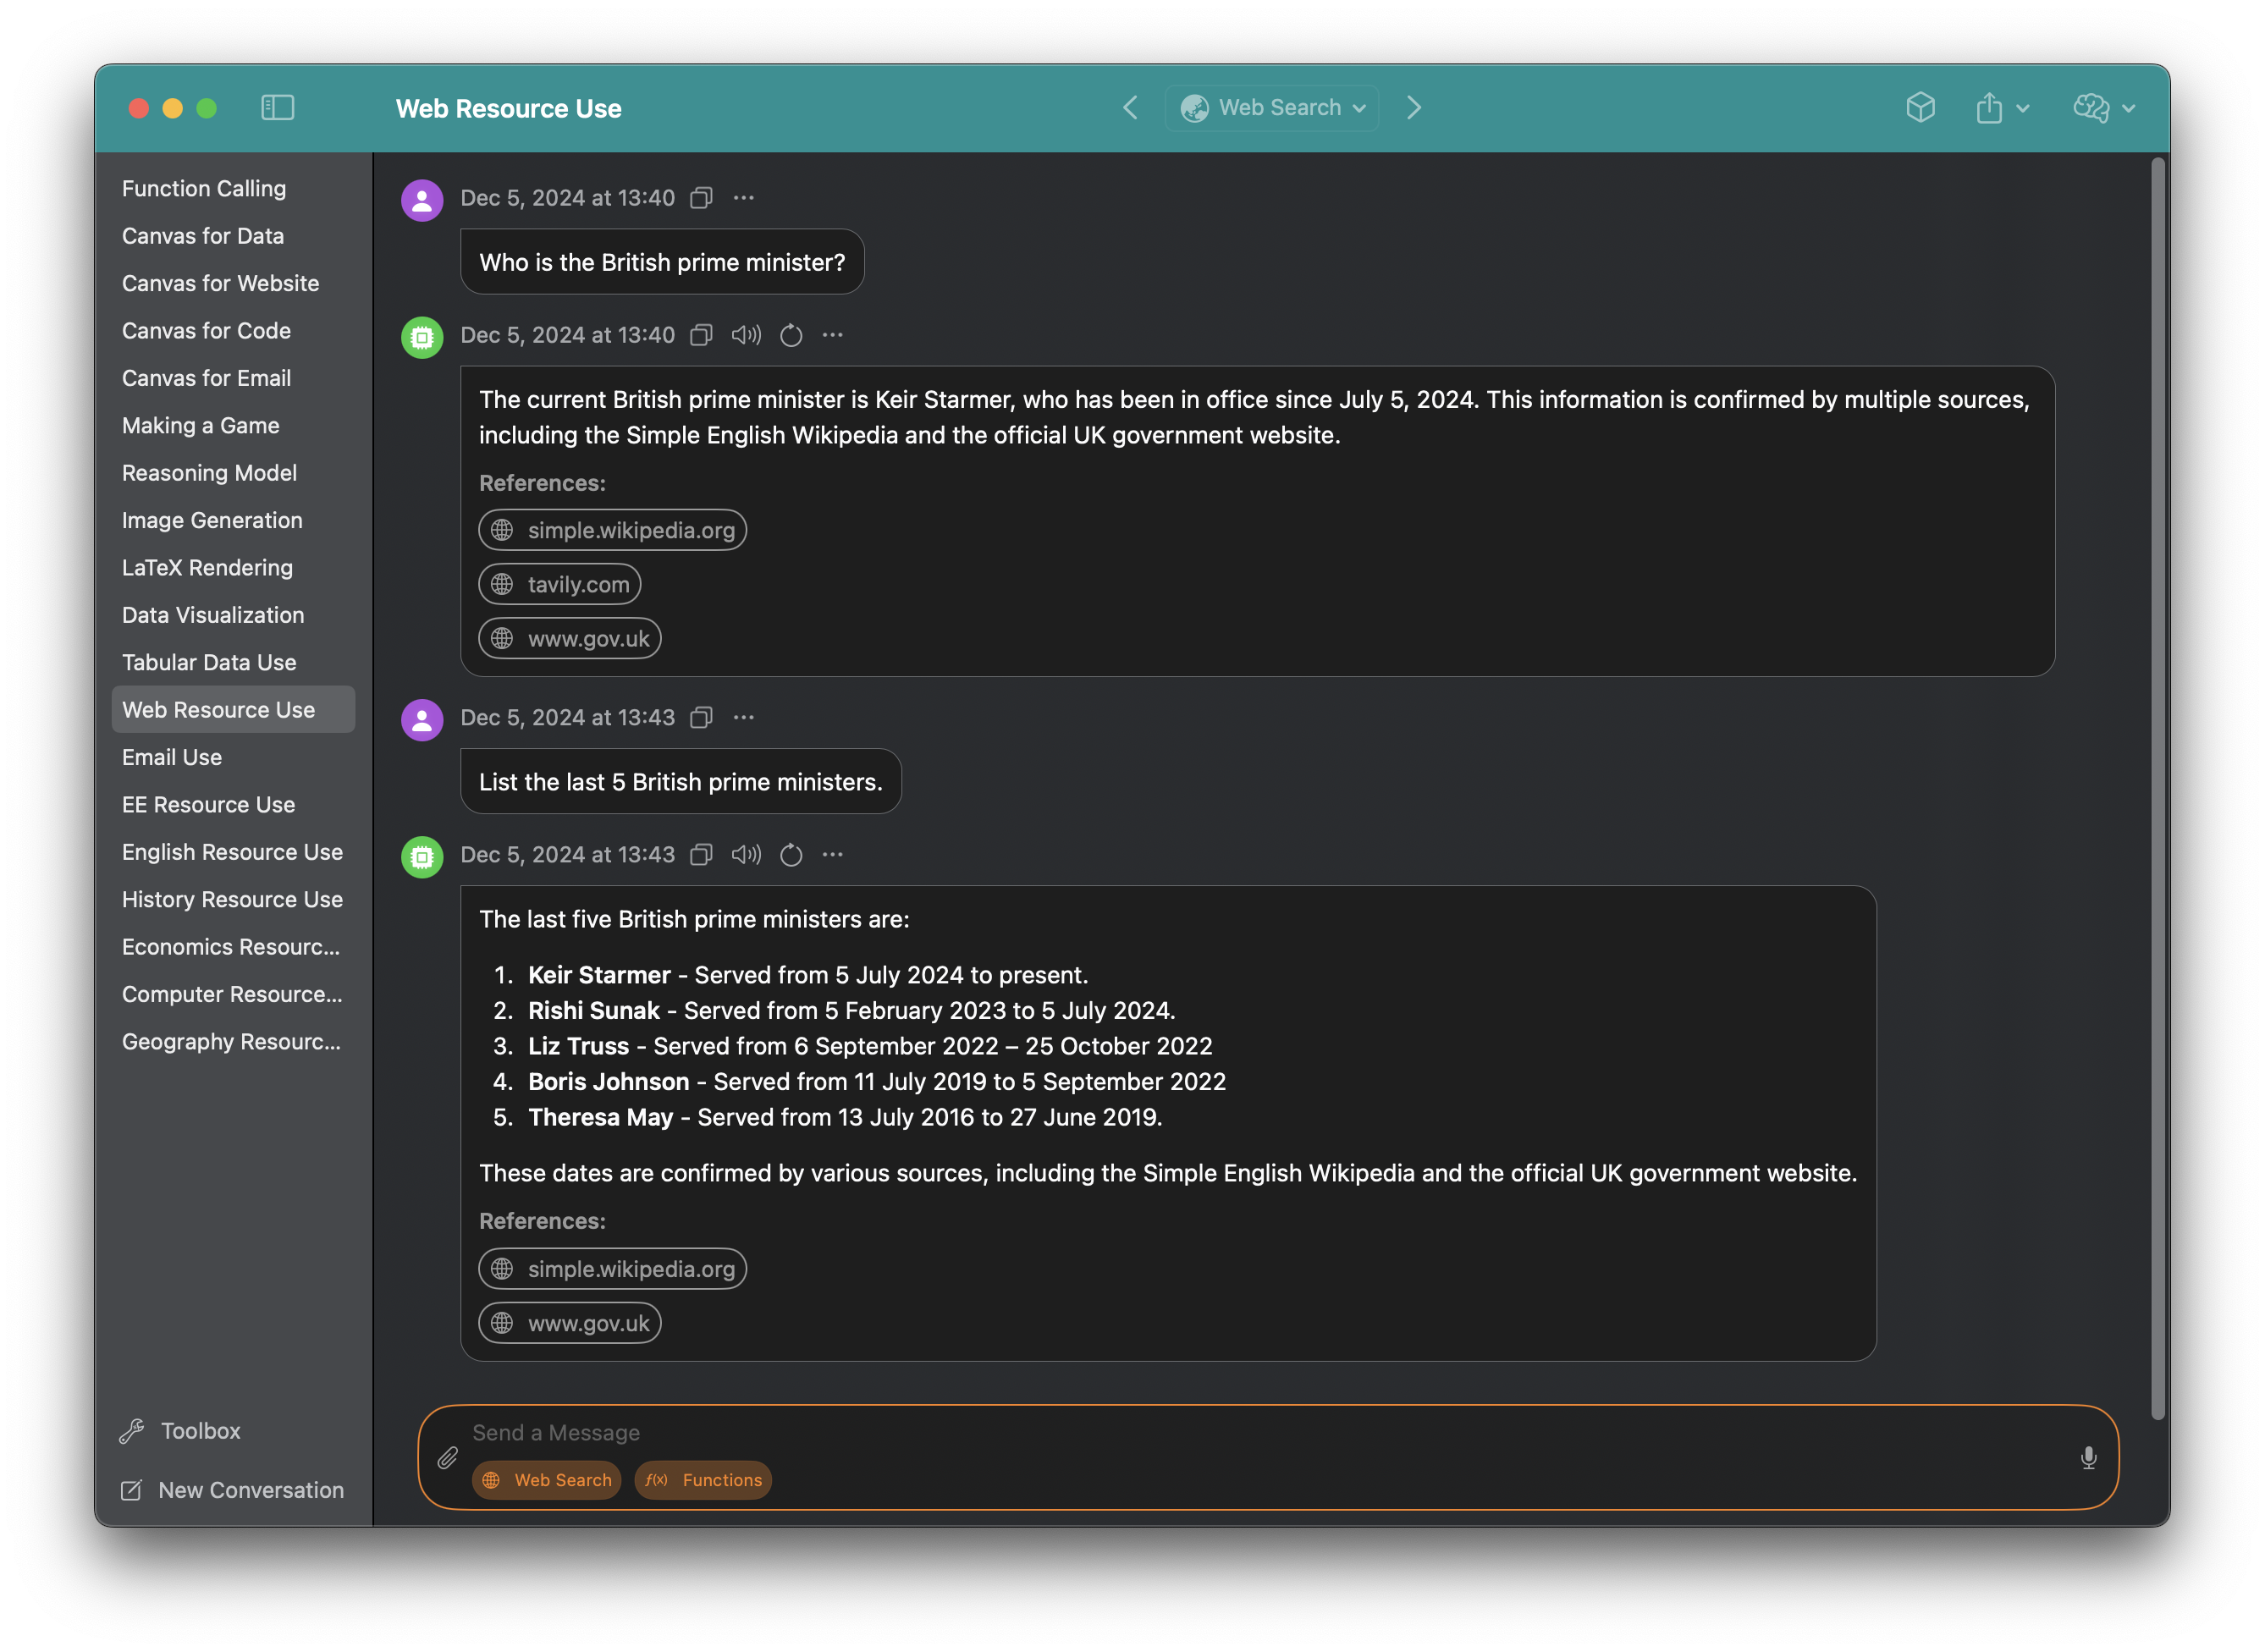
Task: Toggle the Functions pill in message box
Action: 703,1480
